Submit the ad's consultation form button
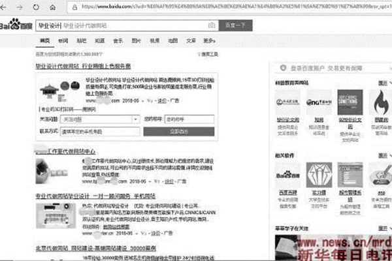Screen dimensions: 392x261 point(179,131)
